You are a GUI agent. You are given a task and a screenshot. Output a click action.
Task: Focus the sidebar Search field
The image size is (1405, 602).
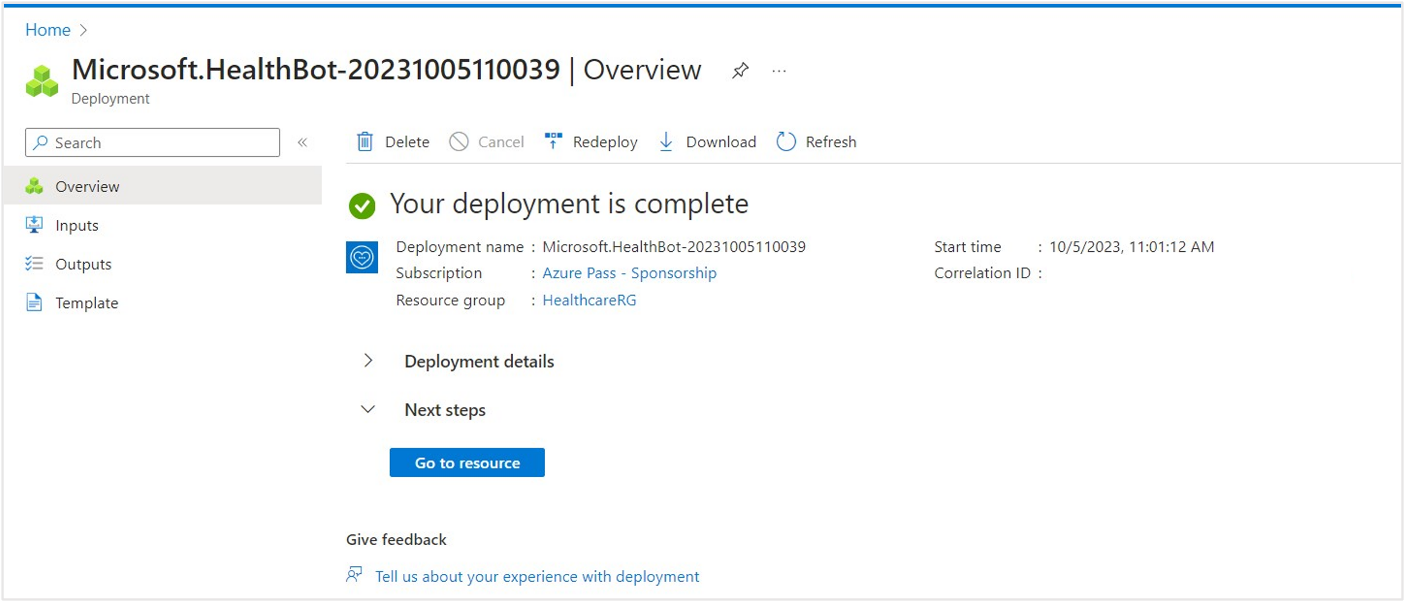152,142
